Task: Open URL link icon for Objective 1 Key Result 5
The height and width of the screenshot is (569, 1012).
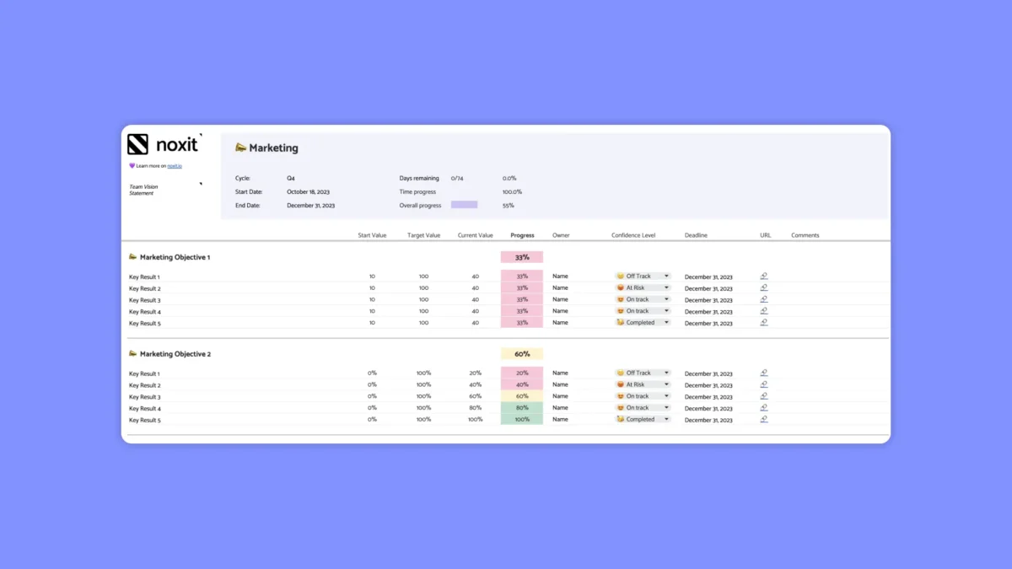Action: [x=764, y=322]
